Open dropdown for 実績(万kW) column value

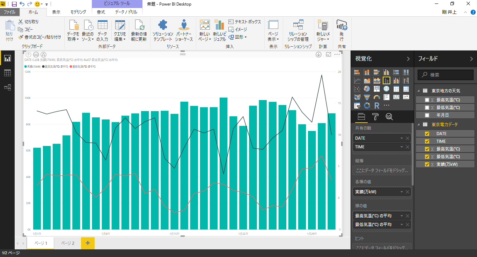(x=402, y=192)
